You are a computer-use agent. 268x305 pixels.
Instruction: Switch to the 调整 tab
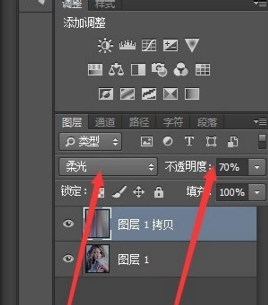click(x=72, y=5)
